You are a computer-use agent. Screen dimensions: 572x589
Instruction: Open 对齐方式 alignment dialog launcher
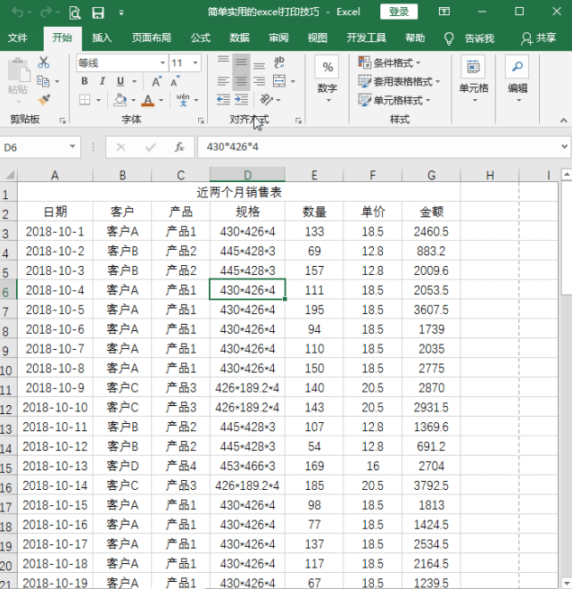point(299,120)
